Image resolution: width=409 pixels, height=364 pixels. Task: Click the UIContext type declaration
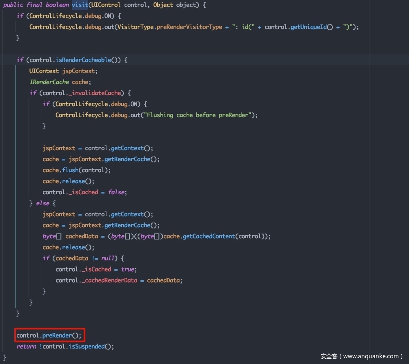coord(44,71)
